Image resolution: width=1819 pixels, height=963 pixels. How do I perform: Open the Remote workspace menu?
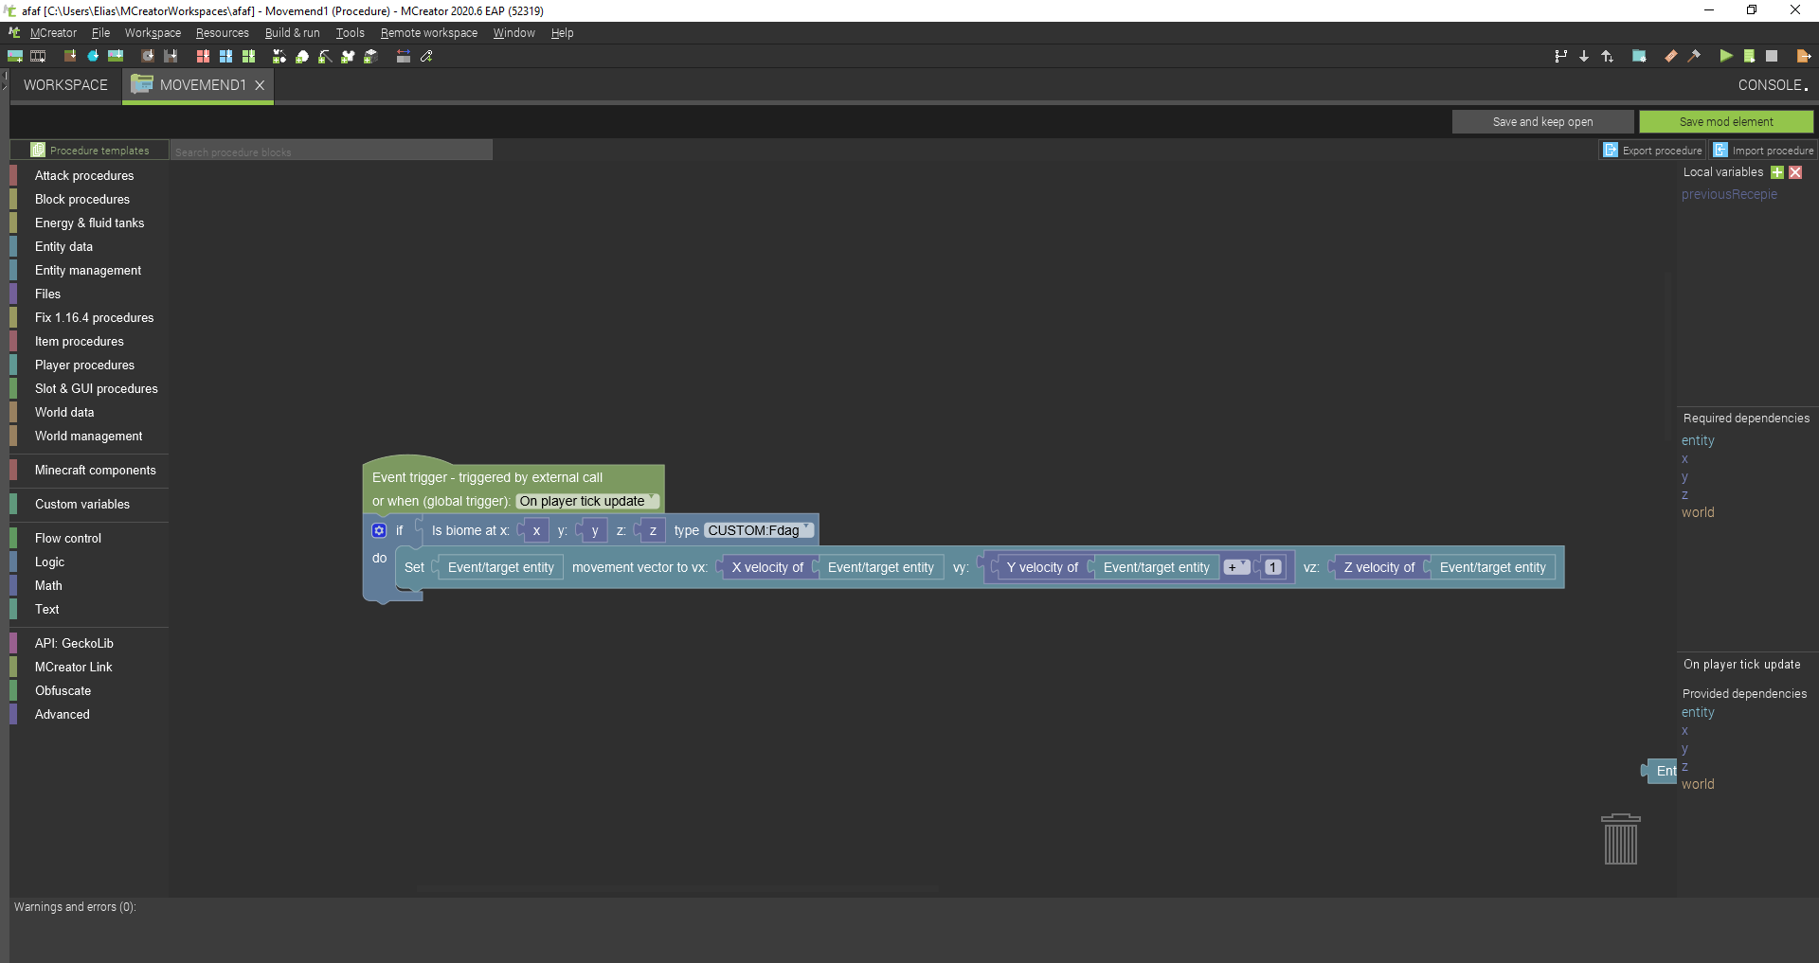click(x=429, y=33)
